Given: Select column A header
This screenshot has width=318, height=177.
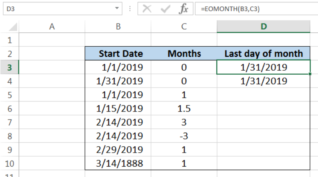Looking at the screenshot, I should click(x=52, y=27).
